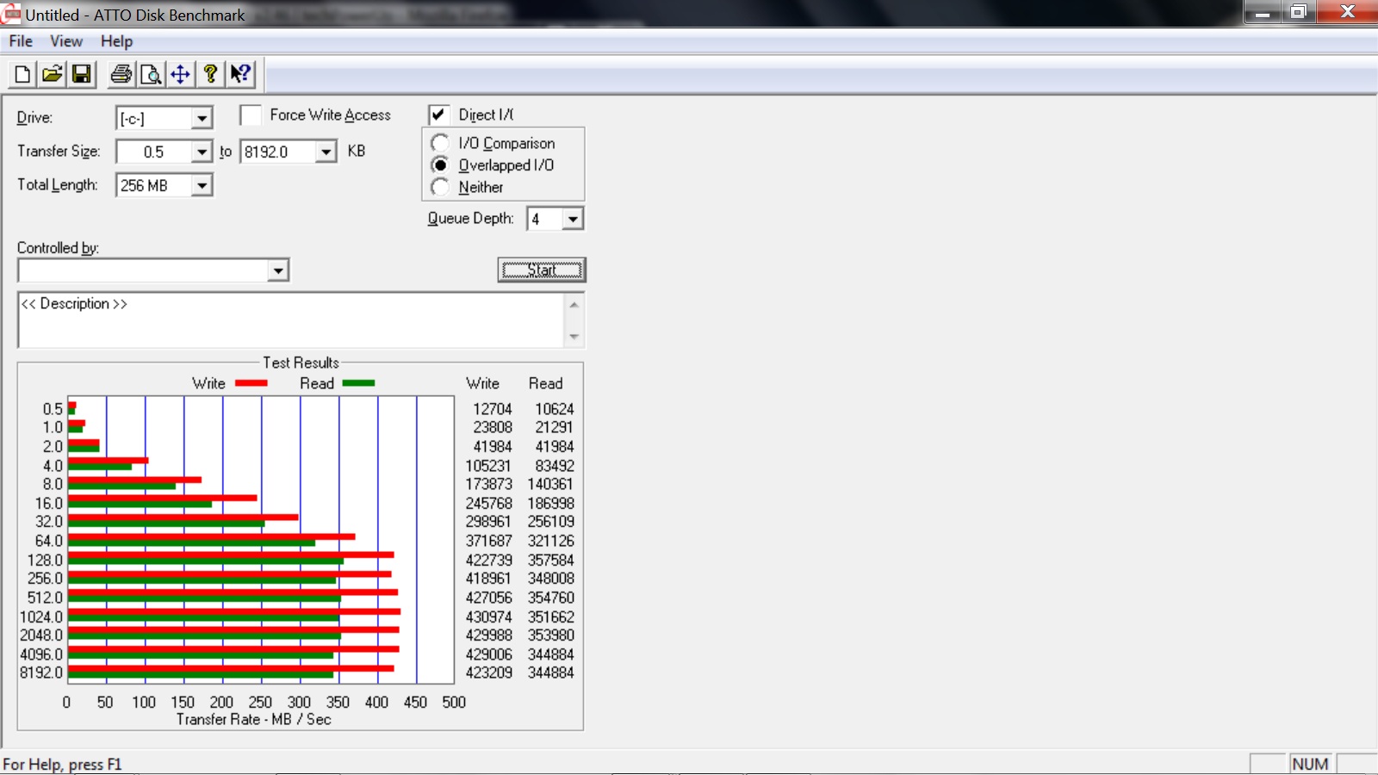
Task: Select the I/O Comparison radio button
Action: tap(440, 143)
